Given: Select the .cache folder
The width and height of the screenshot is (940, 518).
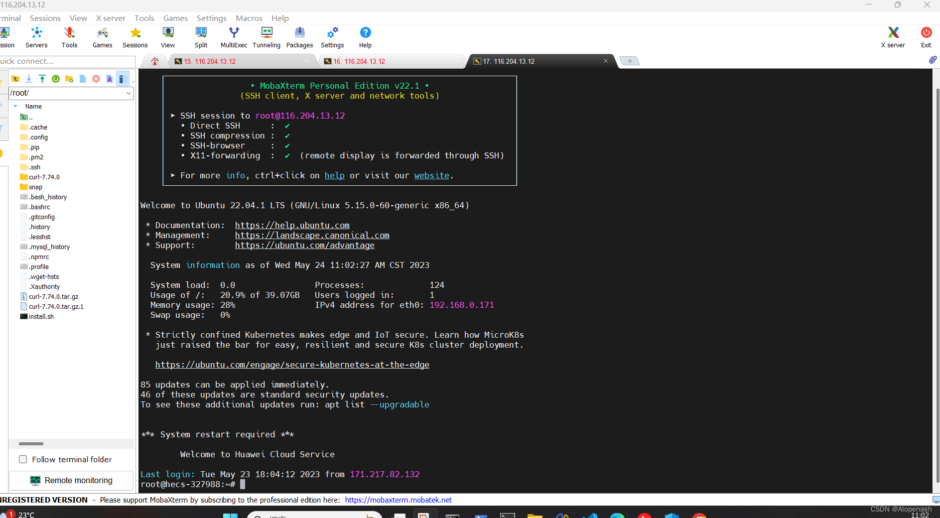Looking at the screenshot, I should coord(34,127).
